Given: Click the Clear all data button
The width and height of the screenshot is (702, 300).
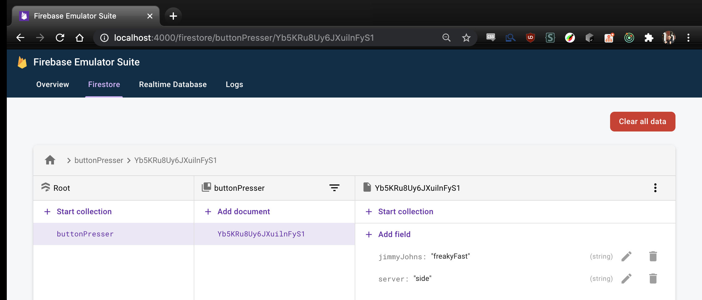Looking at the screenshot, I should pyautogui.click(x=642, y=121).
